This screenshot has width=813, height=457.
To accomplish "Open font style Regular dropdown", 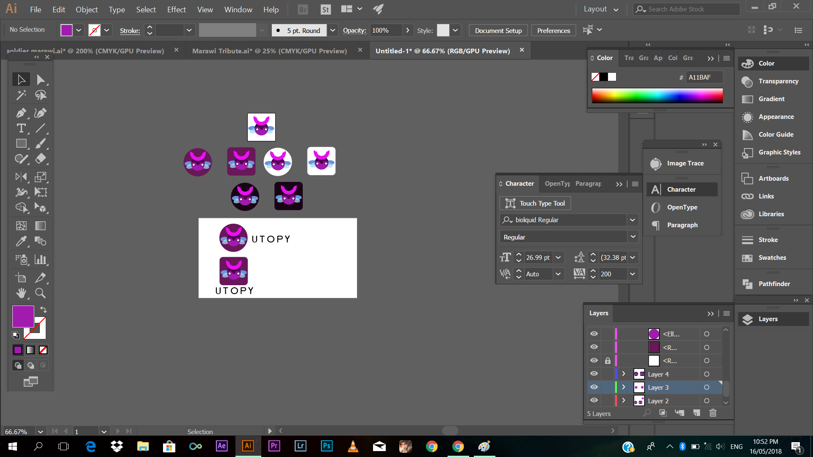I will pos(633,237).
